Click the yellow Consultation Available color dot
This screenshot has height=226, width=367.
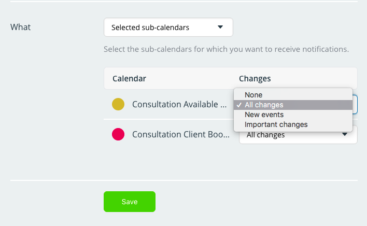(x=118, y=104)
